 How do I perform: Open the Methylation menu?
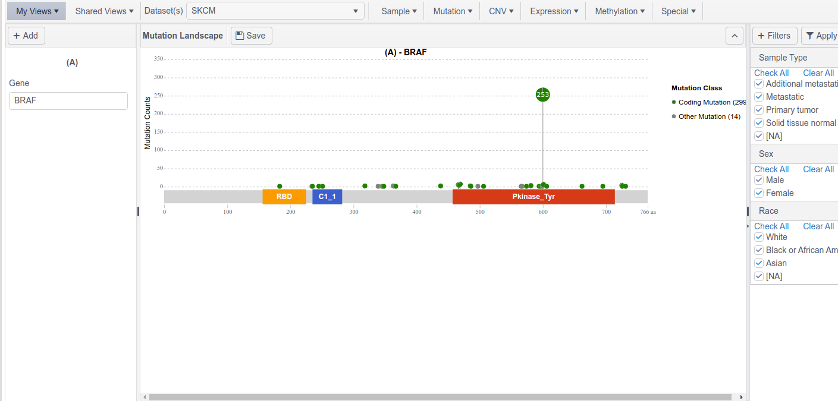click(x=619, y=11)
